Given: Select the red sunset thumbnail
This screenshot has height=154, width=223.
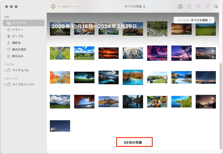Looking at the screenshot, I should click(x=108, y=53).
